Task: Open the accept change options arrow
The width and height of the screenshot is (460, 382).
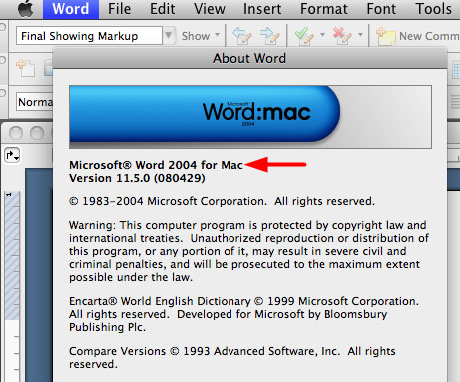Action: tap(322, 35)
